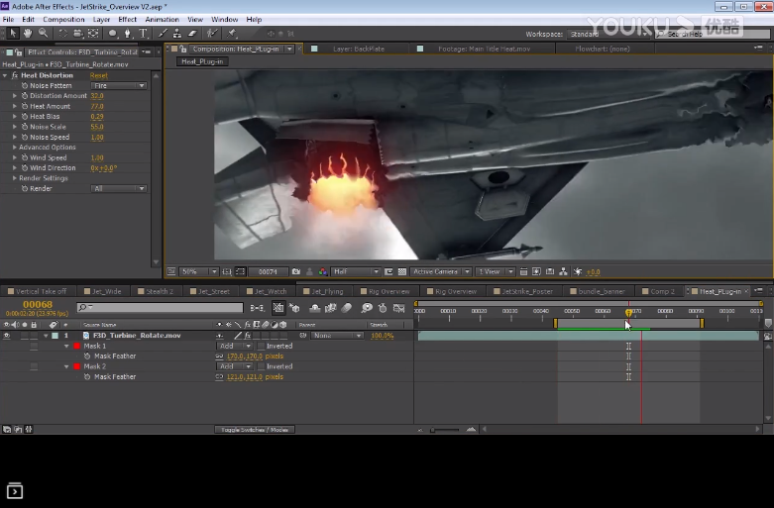This screenshot has width=774, height=508.
Task: Toggle Inverted checkbox for Mask 1
Action: click(x=261, y=346)
